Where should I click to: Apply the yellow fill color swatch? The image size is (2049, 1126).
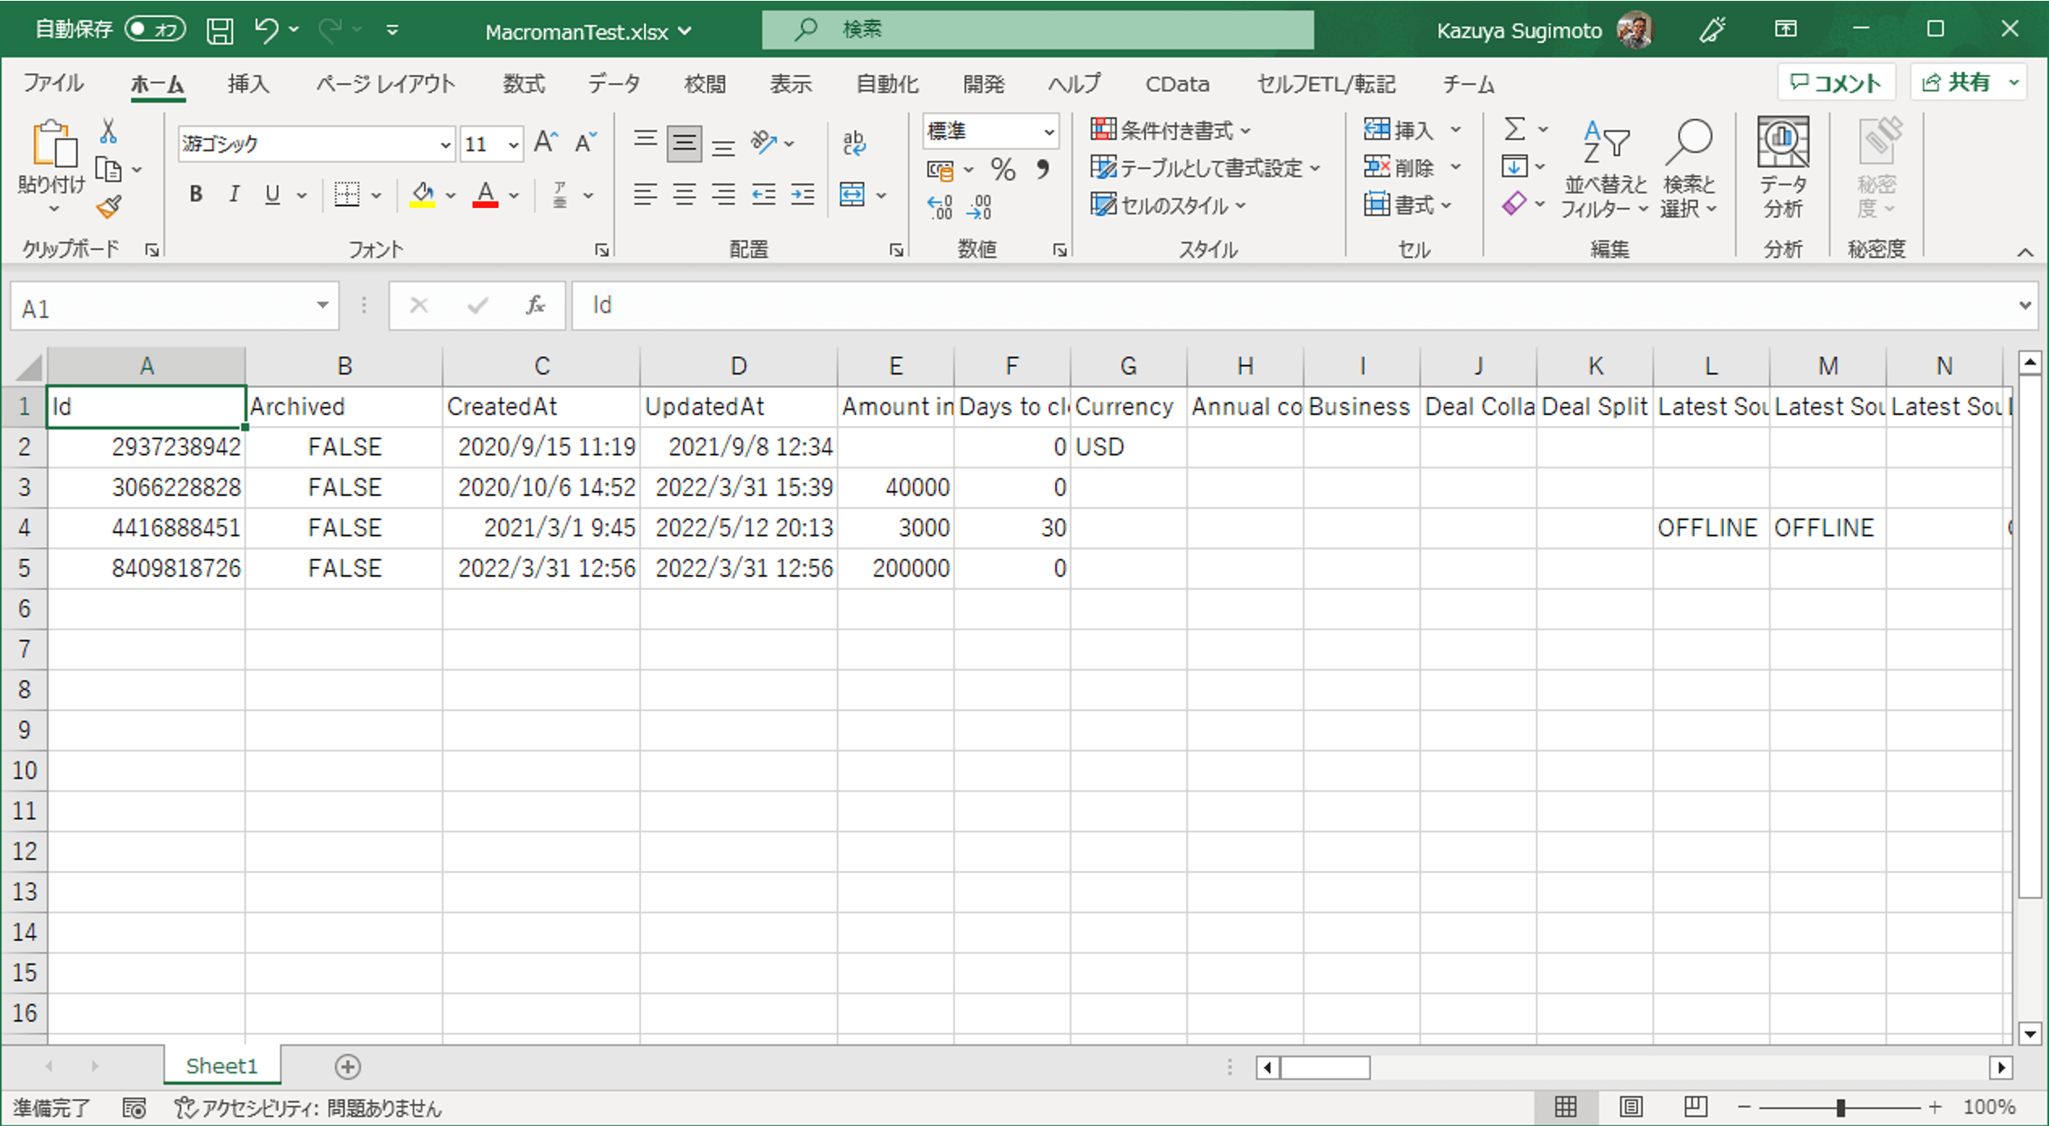pos(422,195)
